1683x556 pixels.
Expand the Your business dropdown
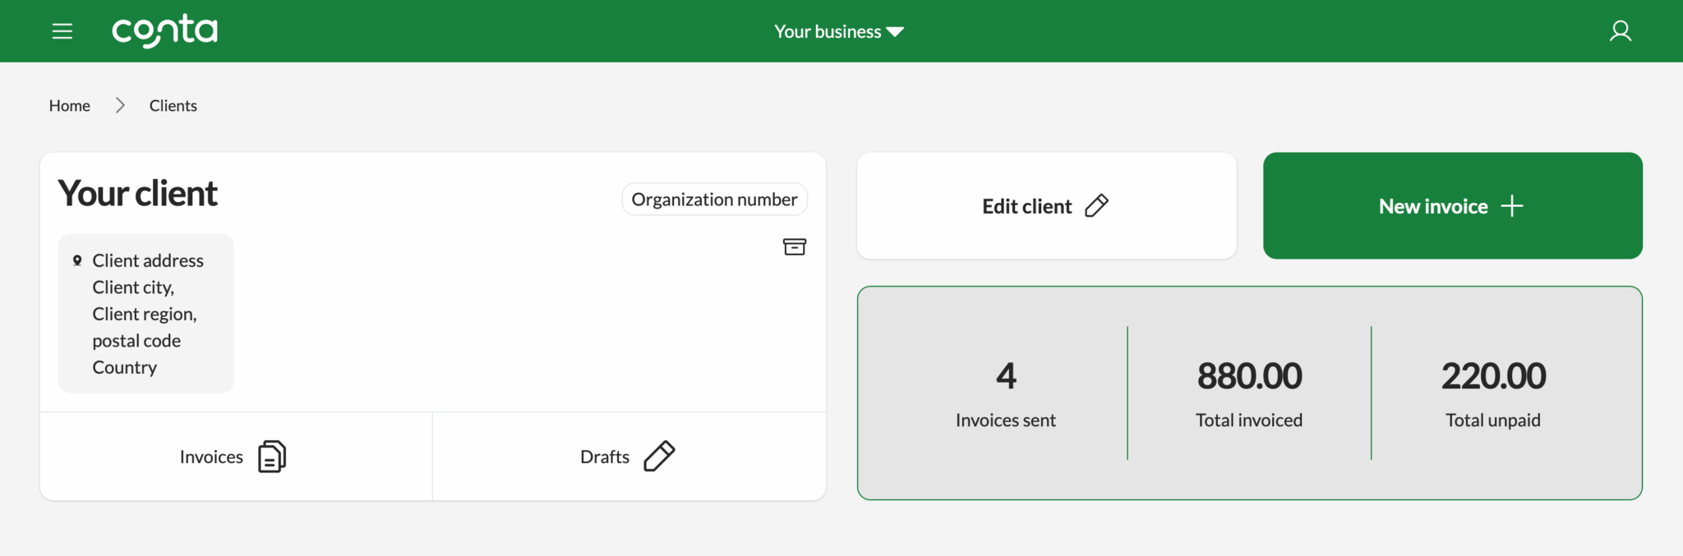tap(839, 31)
